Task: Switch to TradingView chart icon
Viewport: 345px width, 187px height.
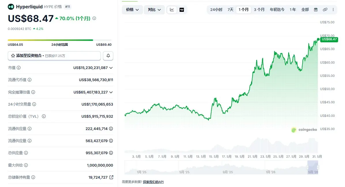Action: [182, 10]
